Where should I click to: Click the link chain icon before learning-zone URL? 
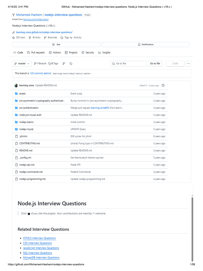13,33
